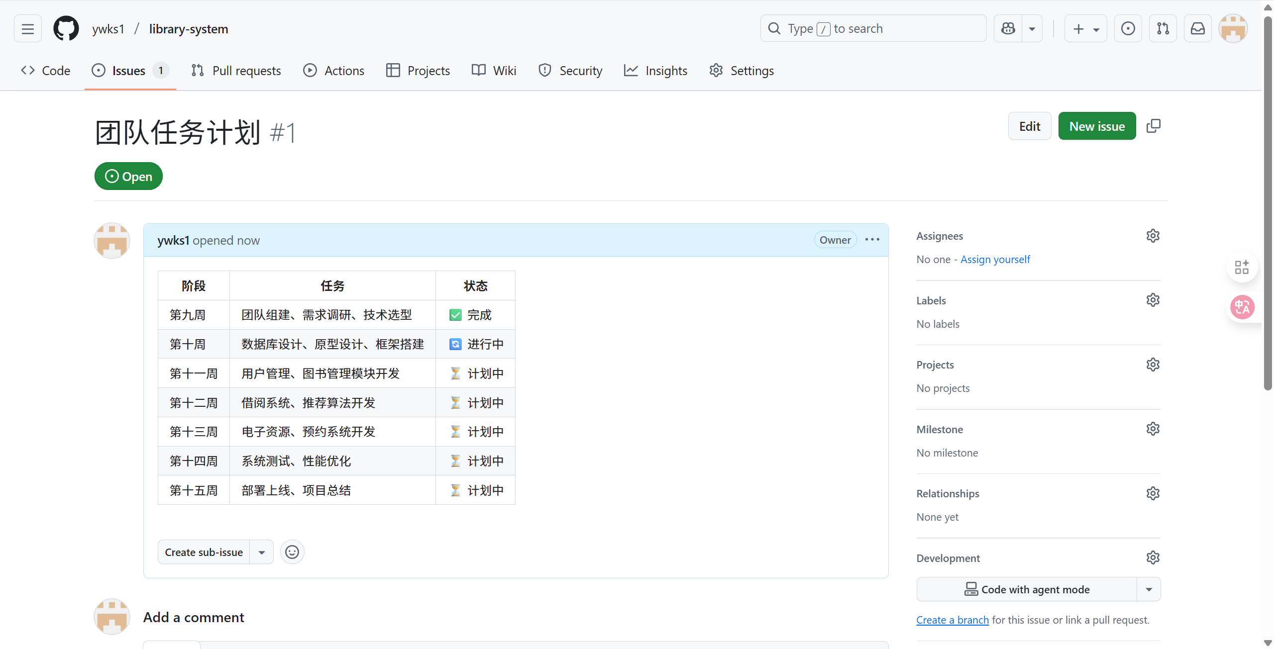Add emoji reaction with smiley icon
Viewport: 1274px width, 649px height.
292,552
